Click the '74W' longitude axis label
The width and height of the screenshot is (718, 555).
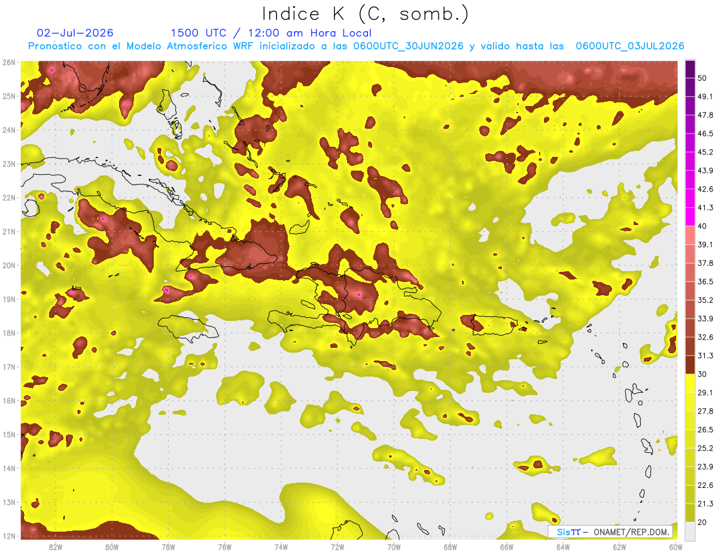coord(281,547)
